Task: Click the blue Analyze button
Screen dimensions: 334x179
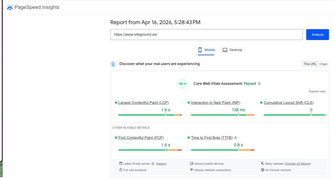Action: coord(317,34)
